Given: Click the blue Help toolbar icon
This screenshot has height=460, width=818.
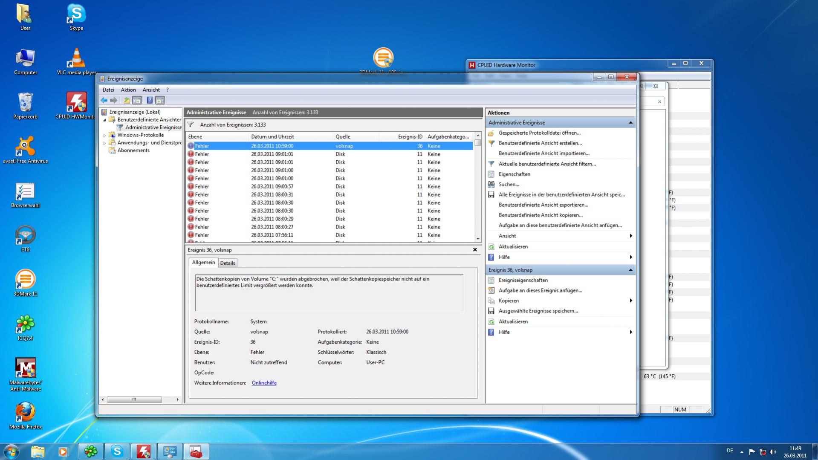Looking at the screenshot, I should [150, 100].
